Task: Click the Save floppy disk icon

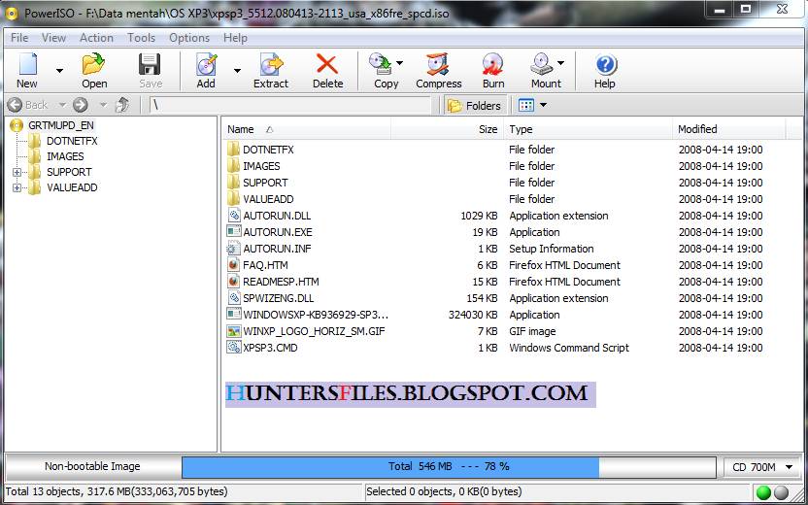Action: (150, 64)
